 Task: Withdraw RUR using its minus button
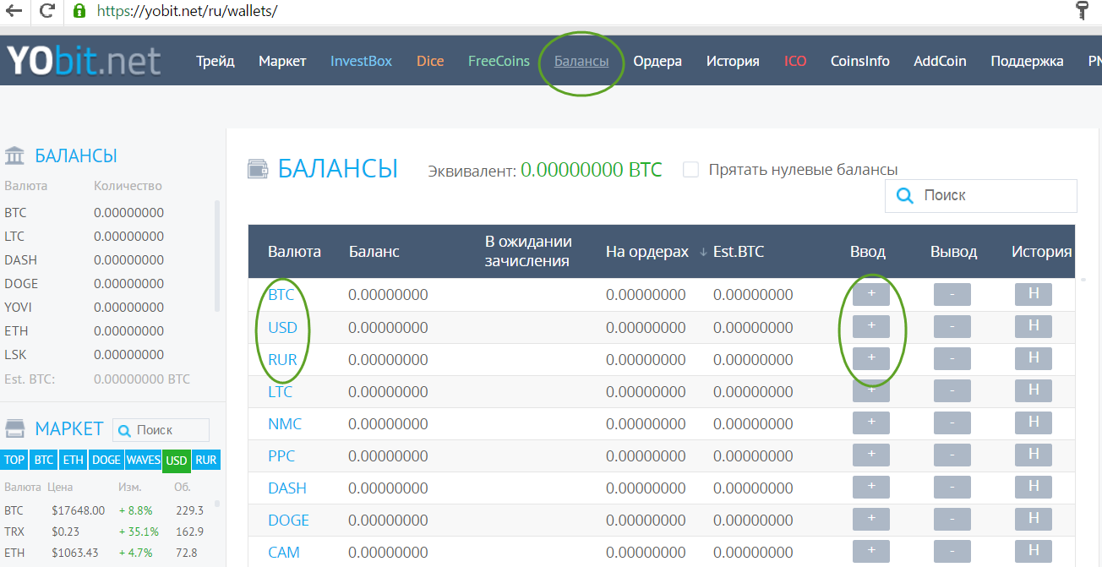pyautogui.click(x=952, y=358)
